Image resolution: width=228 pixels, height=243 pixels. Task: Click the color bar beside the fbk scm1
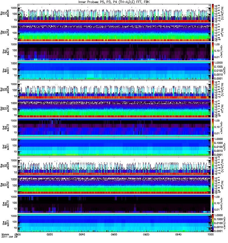click(213, 223)
